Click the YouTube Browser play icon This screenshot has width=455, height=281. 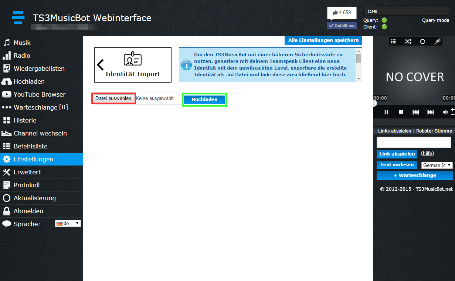[7, 94]
